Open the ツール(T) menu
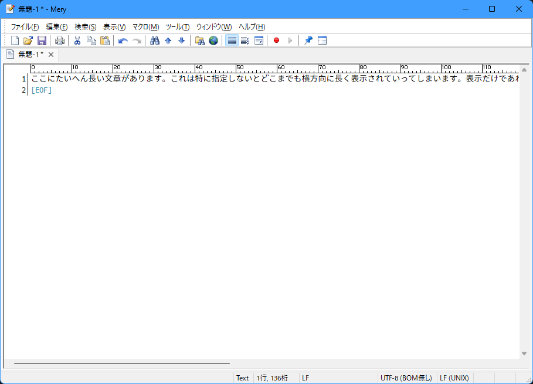The height and width of the screenshot is (384, 533). (x=178, y=27)
